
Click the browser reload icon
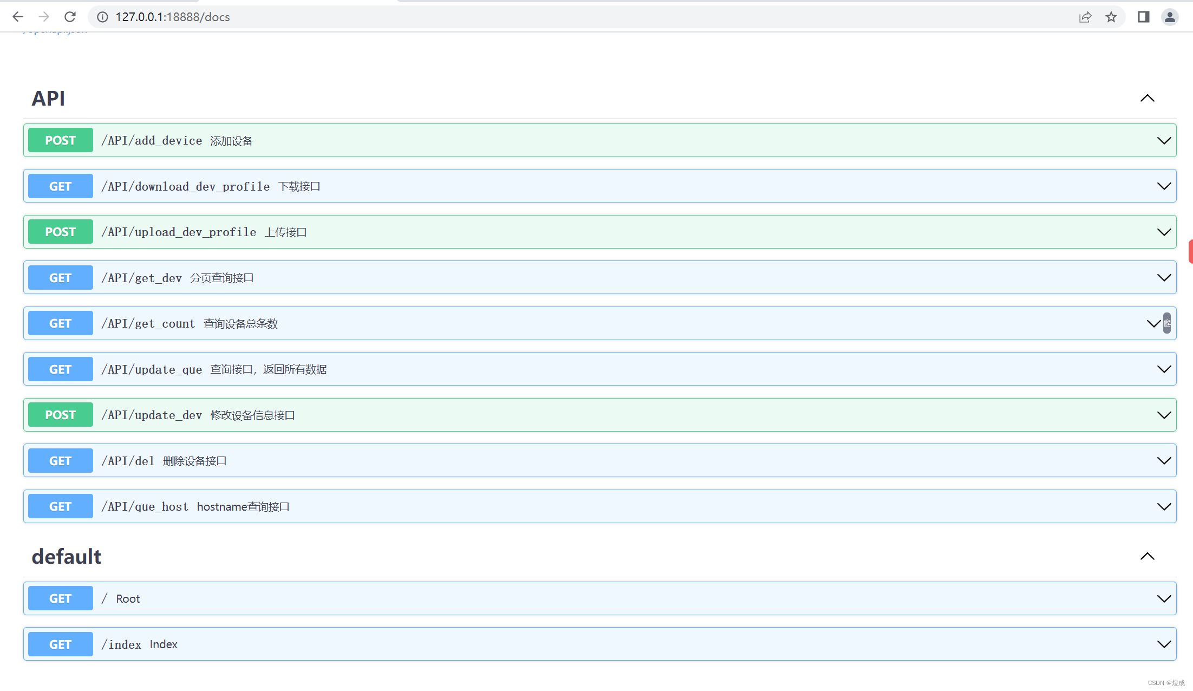pos(70,17)
